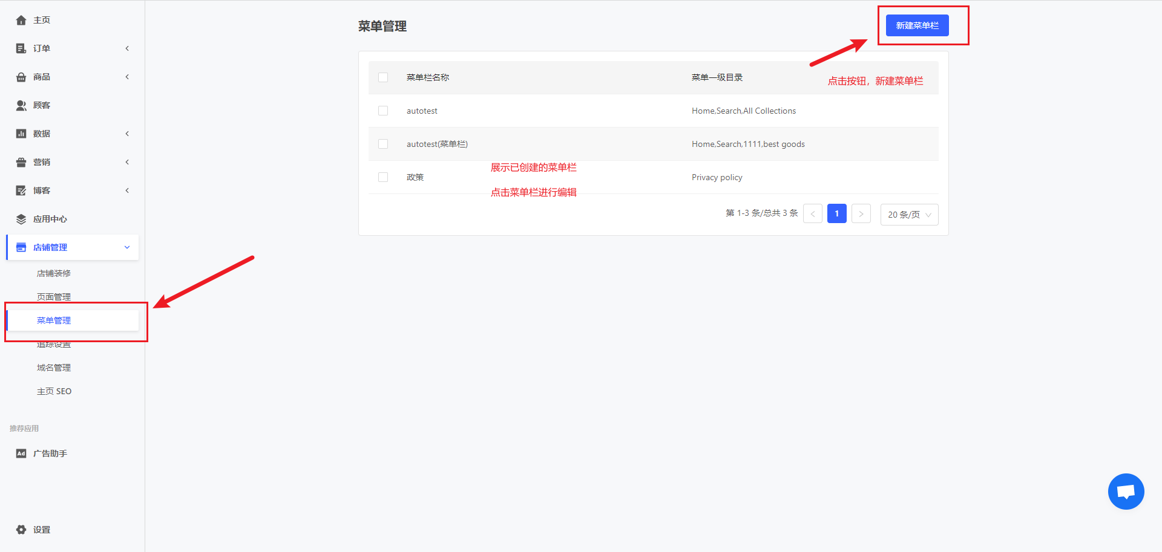Open 主页 SEO submenu item
Screen dimensions: 1162x552
(54, 391)
